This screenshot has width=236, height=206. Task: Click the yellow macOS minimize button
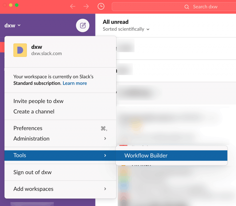(11, 5)
